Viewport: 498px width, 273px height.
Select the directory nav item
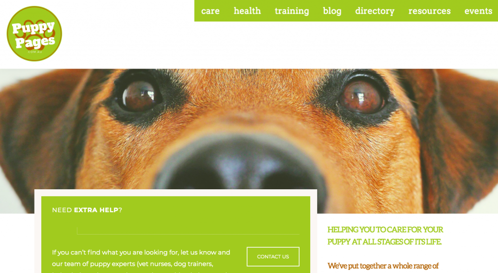click(x=375, y=11)
